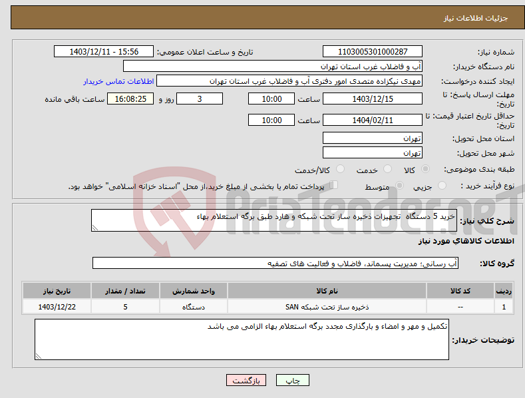The height and width of the screenshot is (398, 525).
Task: Click the بازگشت (back) button
Action: tap(246, 380)
